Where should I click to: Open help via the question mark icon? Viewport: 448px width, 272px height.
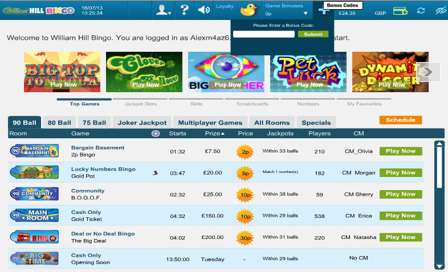click(184, 10)
